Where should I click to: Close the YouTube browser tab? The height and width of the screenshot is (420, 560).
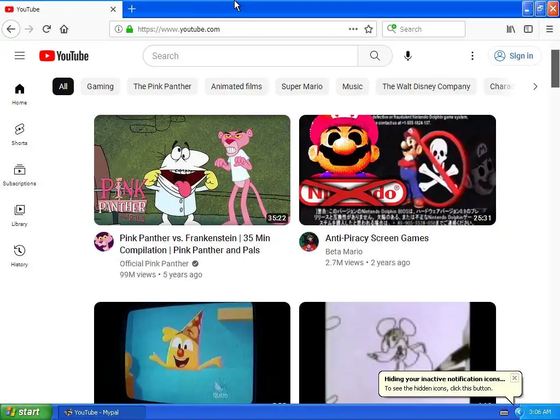tap(113, 9)
